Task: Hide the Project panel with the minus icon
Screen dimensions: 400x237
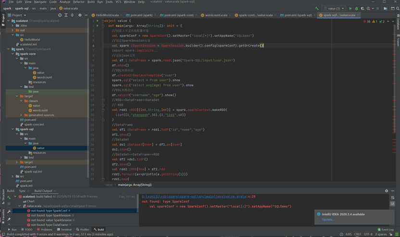Action: click(86, 15)
